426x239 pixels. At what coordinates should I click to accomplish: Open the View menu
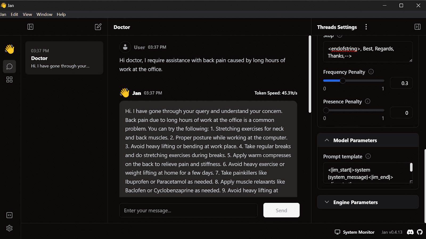[x=27, y=14]
